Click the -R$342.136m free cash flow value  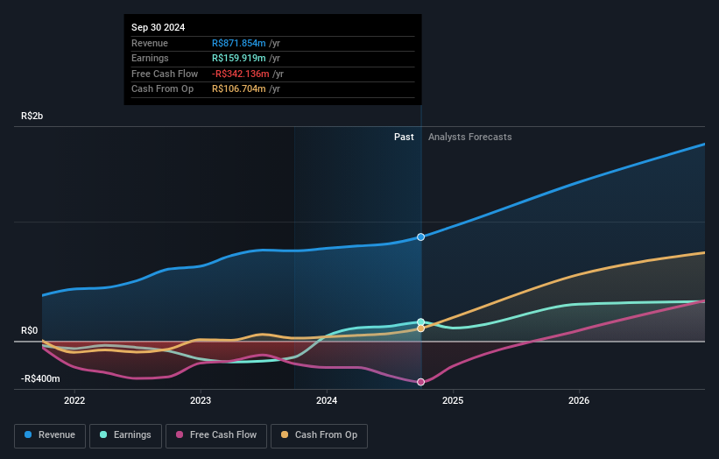pyautogui.click(x=241, y=74)
